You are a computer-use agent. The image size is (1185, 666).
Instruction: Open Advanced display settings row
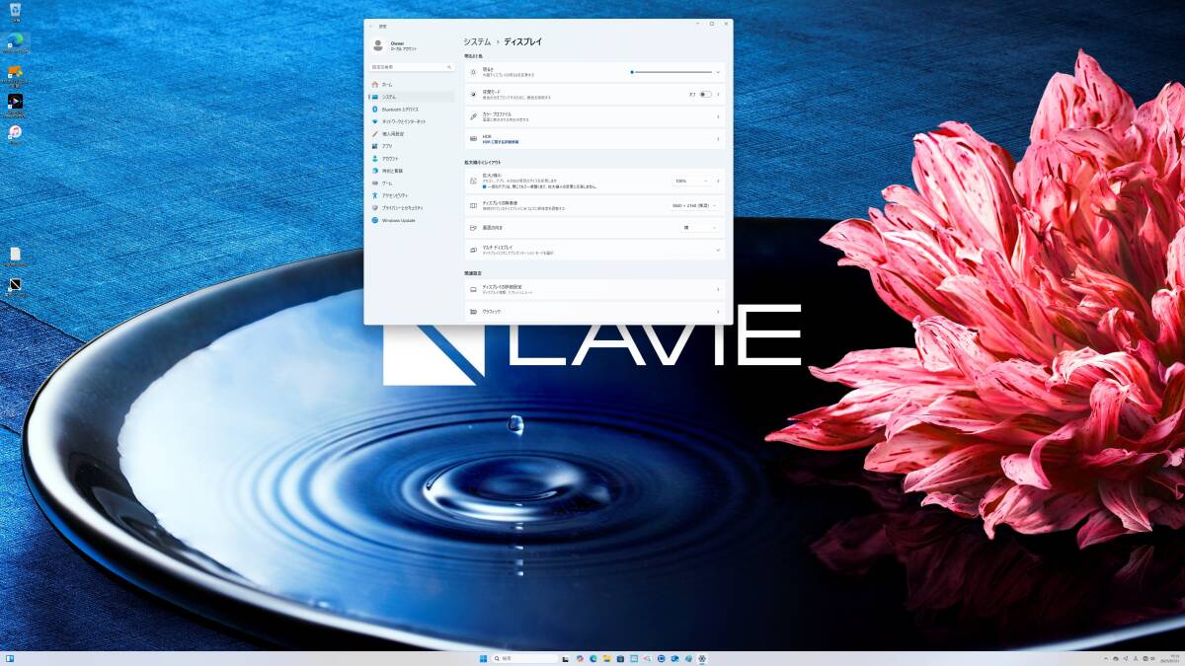click(594, 290)
